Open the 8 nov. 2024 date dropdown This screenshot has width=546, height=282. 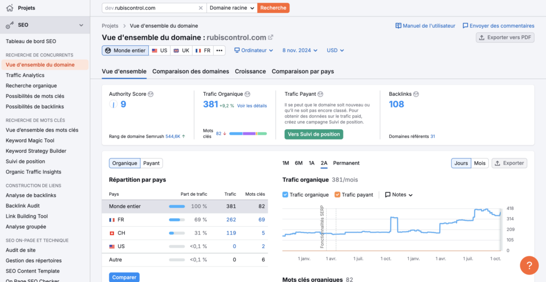pyautogui.click(x=300, y=51)
